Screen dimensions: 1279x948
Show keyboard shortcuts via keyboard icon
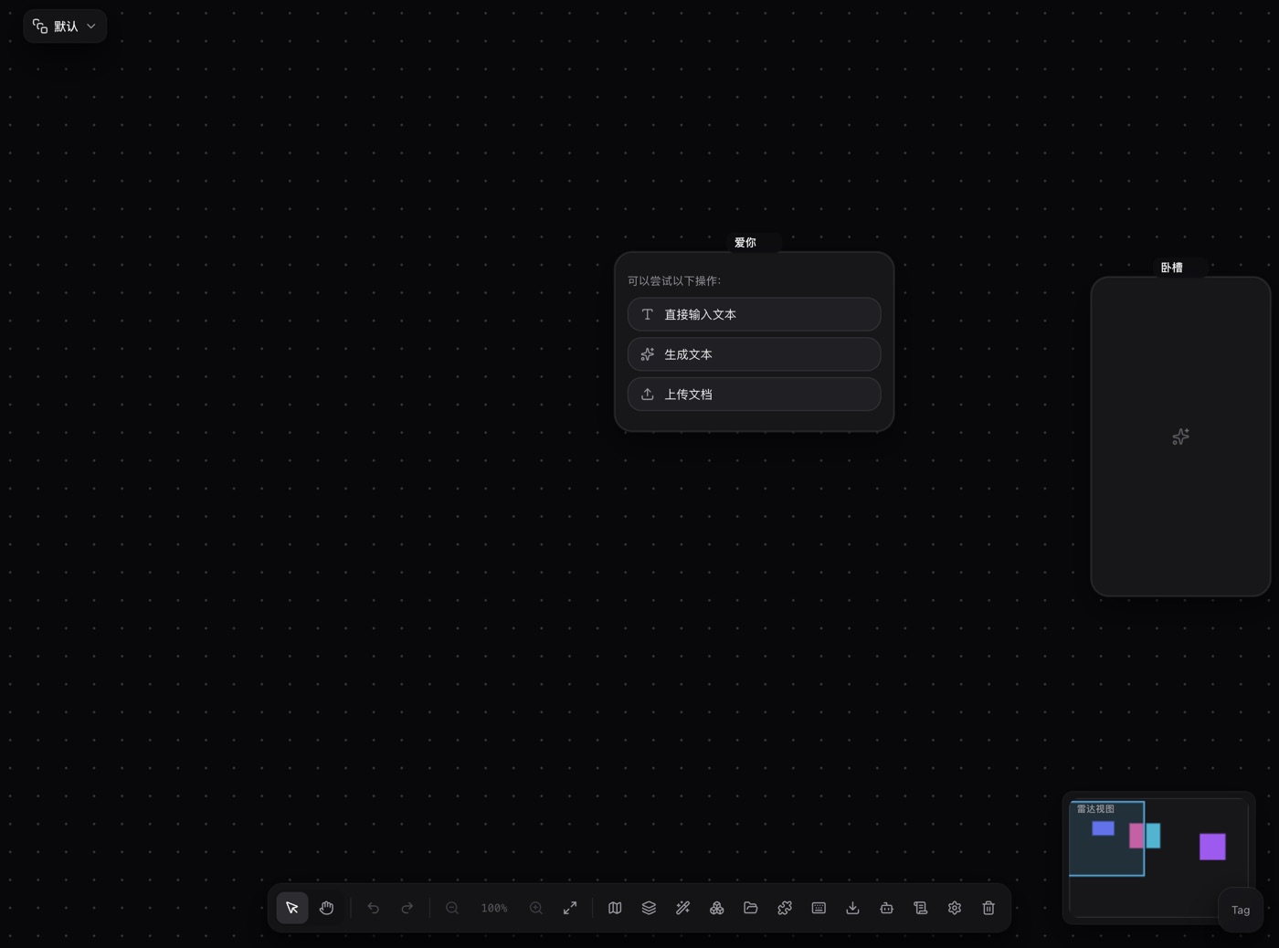click(x=819, y=908)
